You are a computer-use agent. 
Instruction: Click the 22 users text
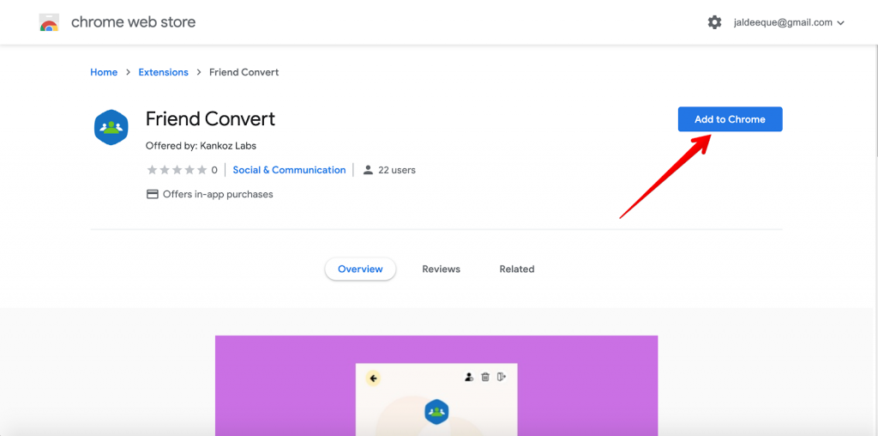(397, 170)
